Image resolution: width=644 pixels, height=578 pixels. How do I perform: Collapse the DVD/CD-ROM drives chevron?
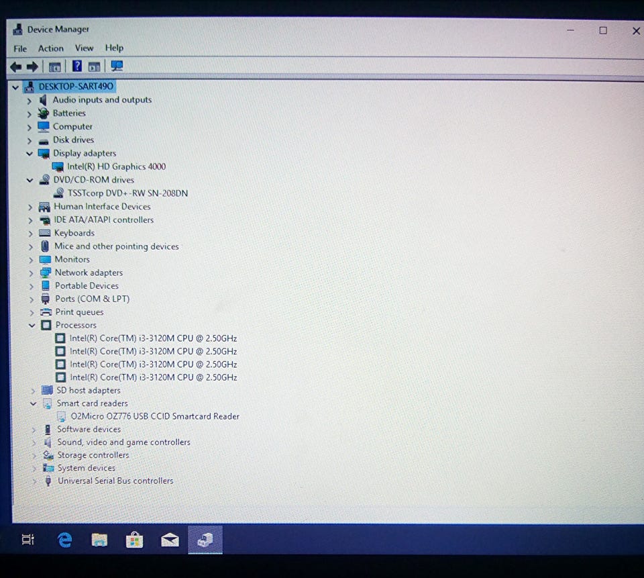(30, 180)
